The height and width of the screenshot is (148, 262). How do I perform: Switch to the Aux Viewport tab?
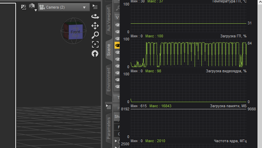[x=109, y=19]
